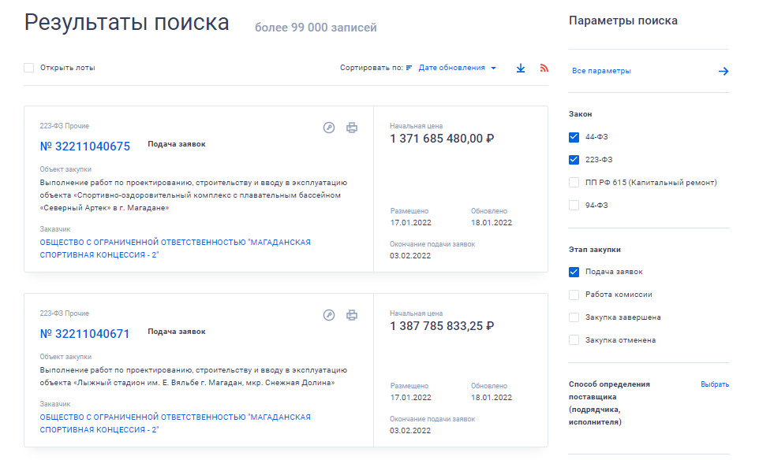The height and width of the screenshot is (460, 759).
Task: Uncheck the 44-ФЗ law checkbox
Action: tap(574, 137)
